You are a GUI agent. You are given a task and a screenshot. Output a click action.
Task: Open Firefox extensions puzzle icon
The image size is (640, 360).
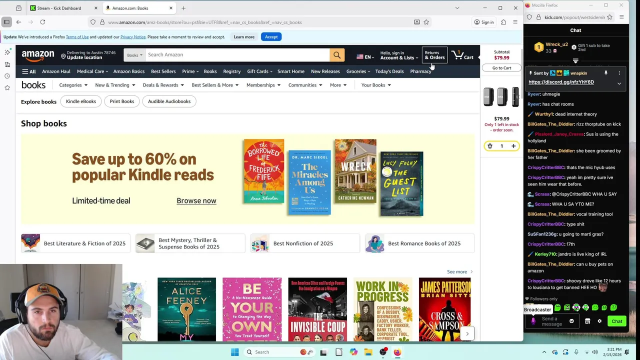click(503, 22)
